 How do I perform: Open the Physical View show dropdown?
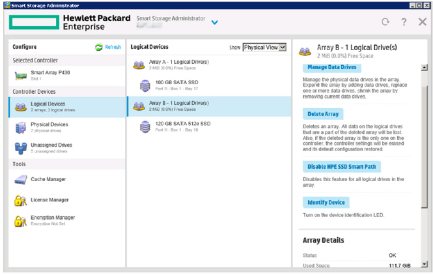264,48
